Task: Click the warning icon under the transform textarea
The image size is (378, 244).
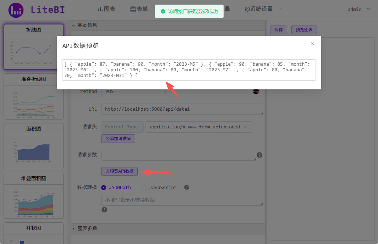Action: [104, 210]
